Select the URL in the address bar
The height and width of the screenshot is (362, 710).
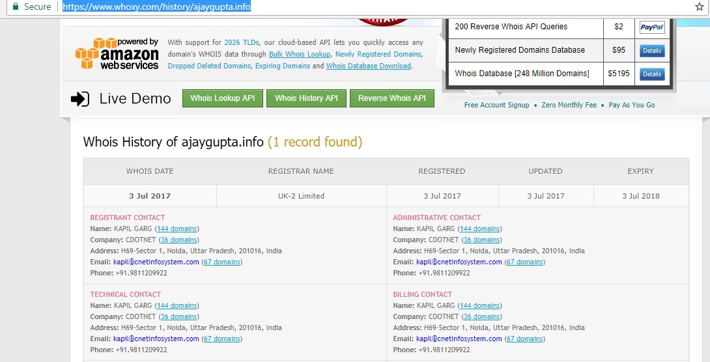[156, 7]
